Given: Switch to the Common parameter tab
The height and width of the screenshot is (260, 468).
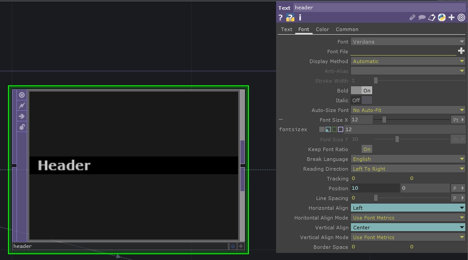Looking at the screenshot, I should pos(347,29).
